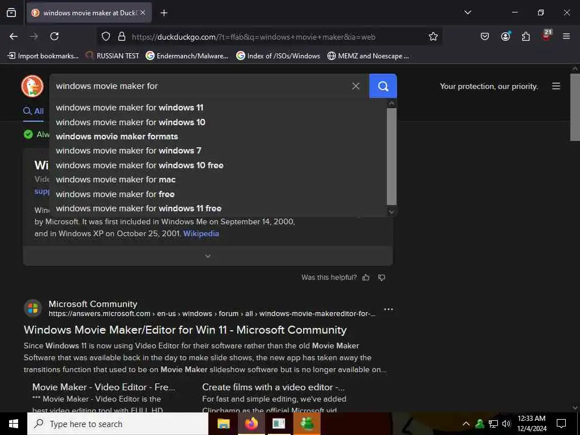Open the MEMZ and Noescape bookmark
Viewport: 580px width, 435px height.
coord(368,56)
